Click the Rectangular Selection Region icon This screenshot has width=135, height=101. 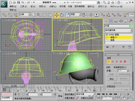[x=45, y=15]
